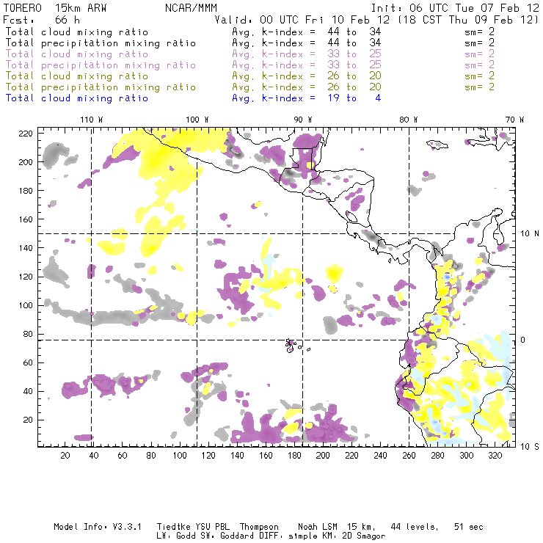Select the 'Fcst: 66 h' forecast label
543x543 pixels.
[x=41, y=20]
